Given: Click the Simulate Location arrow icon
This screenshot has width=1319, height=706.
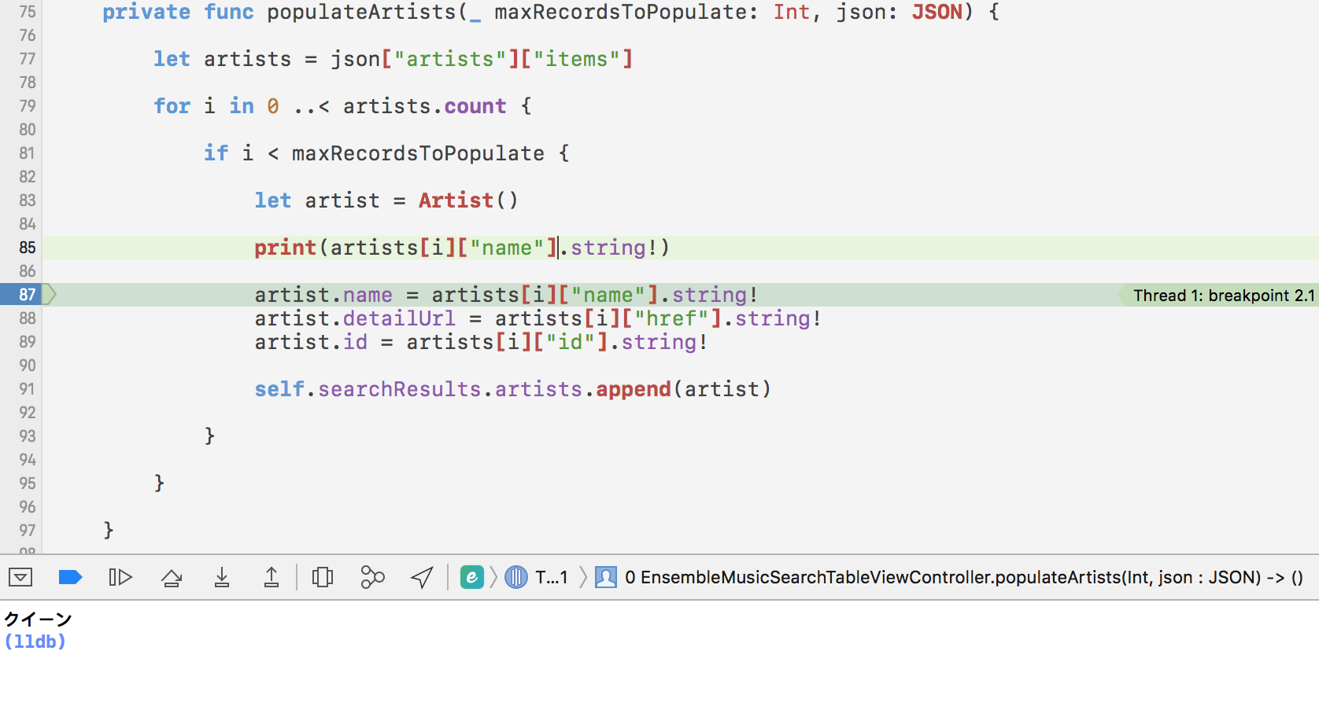Looking at the screenshot, I should point(422,578).
